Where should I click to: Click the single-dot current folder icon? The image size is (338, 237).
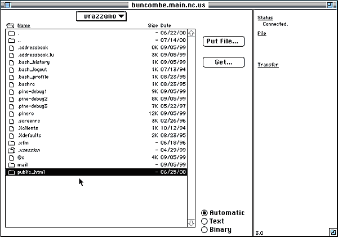tap(11, 33)
